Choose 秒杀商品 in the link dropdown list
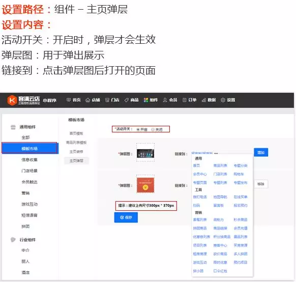This screenshot has width=296, height=282. pos(241,220)
